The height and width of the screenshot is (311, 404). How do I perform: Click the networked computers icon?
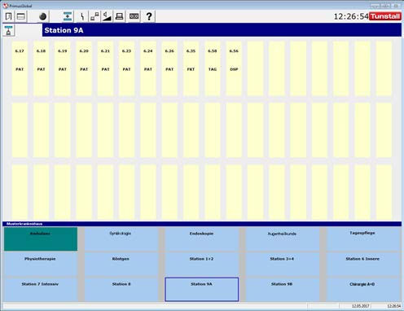tap(94, 16)
